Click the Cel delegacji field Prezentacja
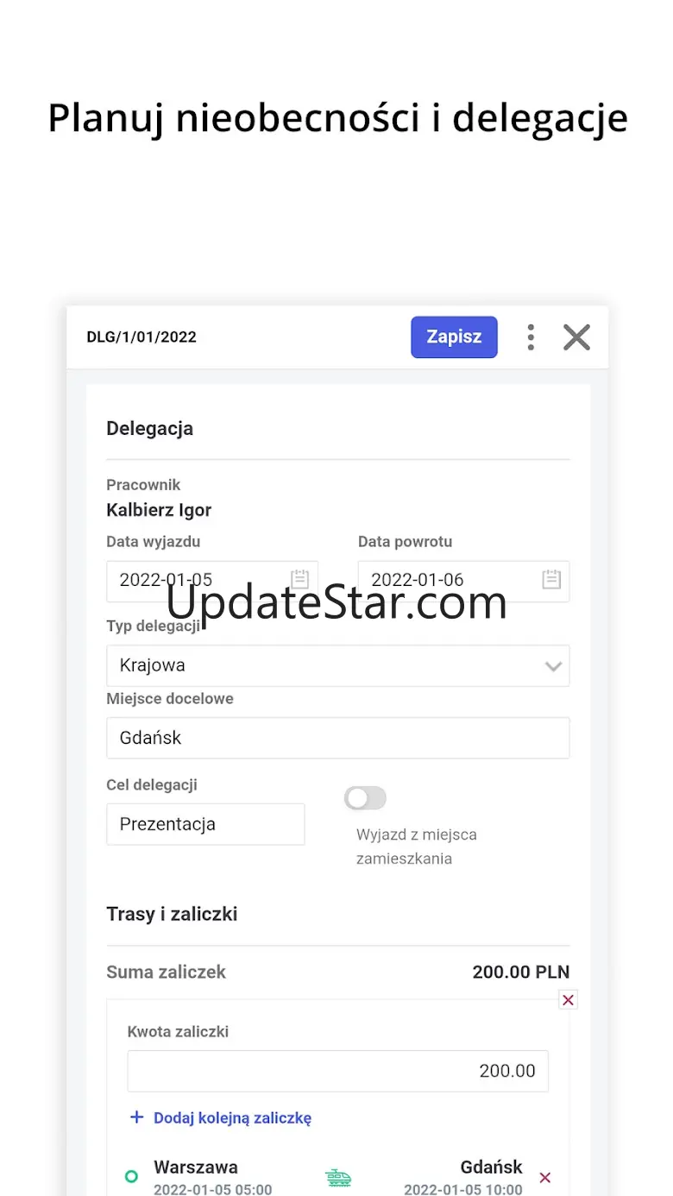 coord(205,824)
